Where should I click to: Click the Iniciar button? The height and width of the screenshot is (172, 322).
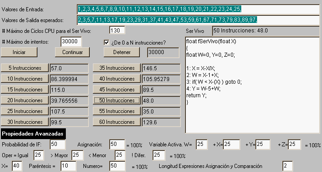[19, 52]
